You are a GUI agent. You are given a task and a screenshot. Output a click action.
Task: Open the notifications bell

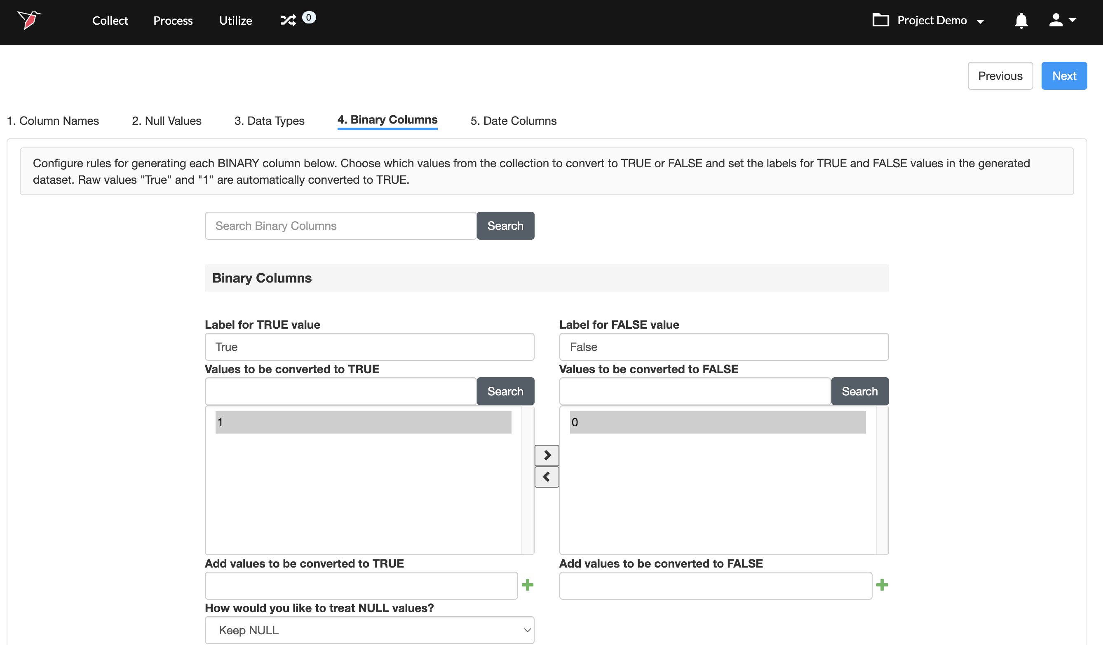click(x=1021, y=21)
